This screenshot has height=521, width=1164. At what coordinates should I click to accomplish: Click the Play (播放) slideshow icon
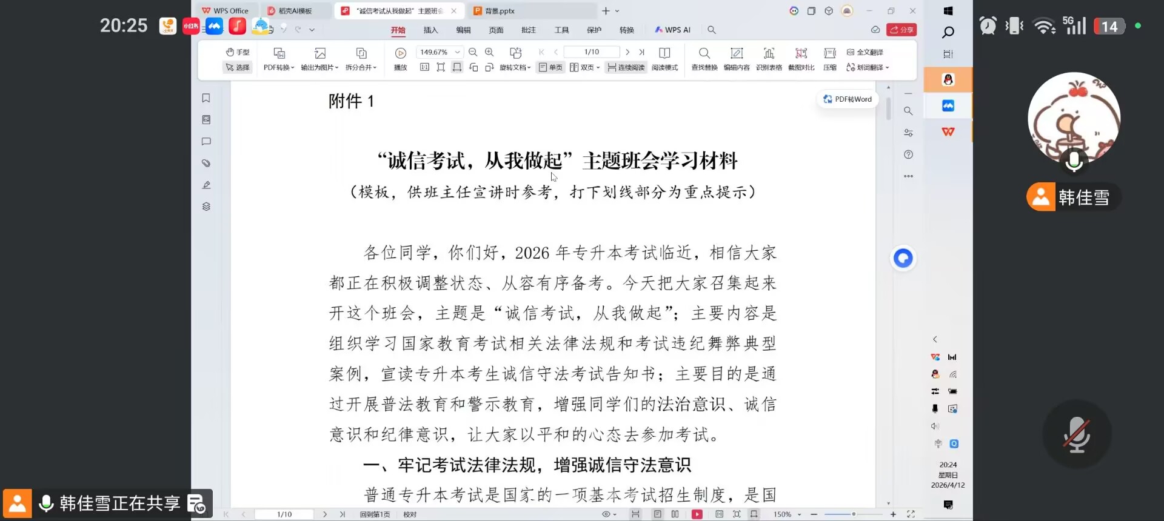(x=400, y=58)
